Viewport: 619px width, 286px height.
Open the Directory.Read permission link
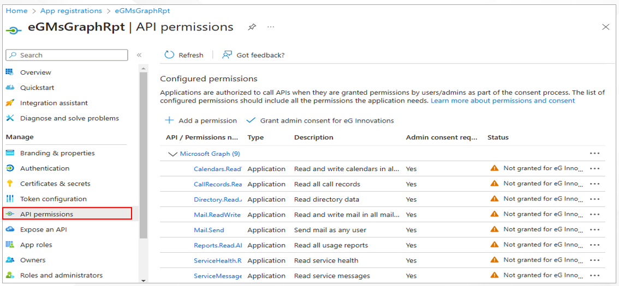click(x=217, y=199)
